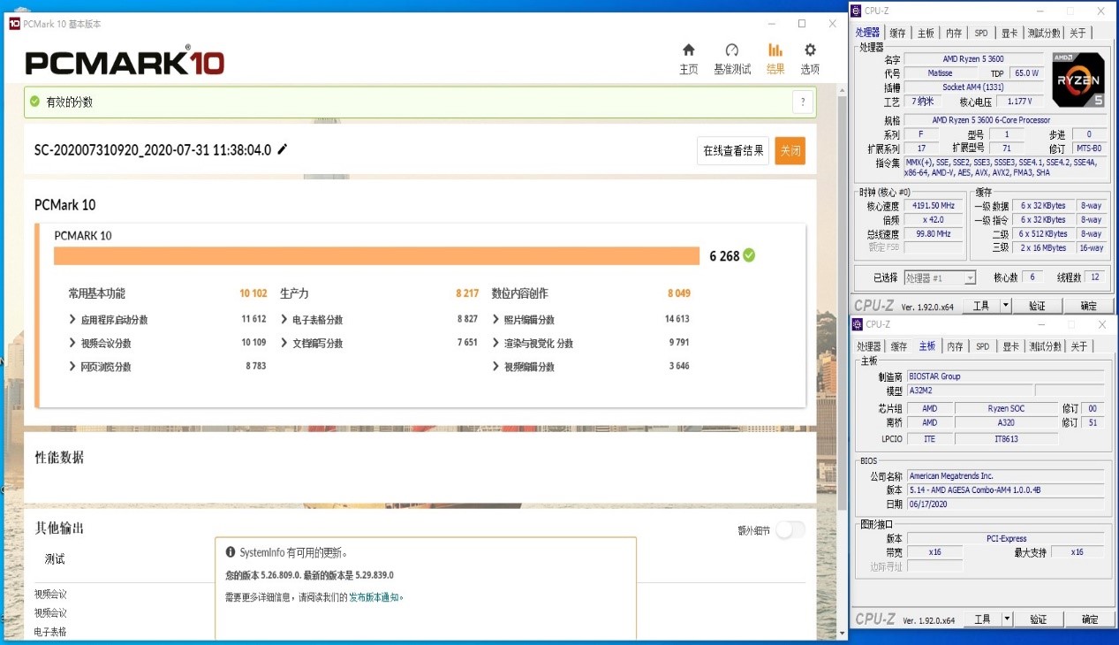Viewport: 1119px width, 645px height.
Task: Open 测试分数 tab in upper CPU-Z
Action: pyautogui.click(x=1044, y=33)
